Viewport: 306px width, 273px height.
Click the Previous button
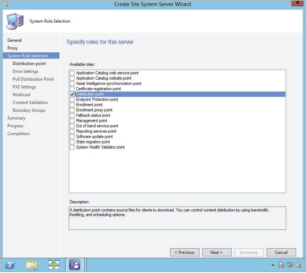[185, 252]
